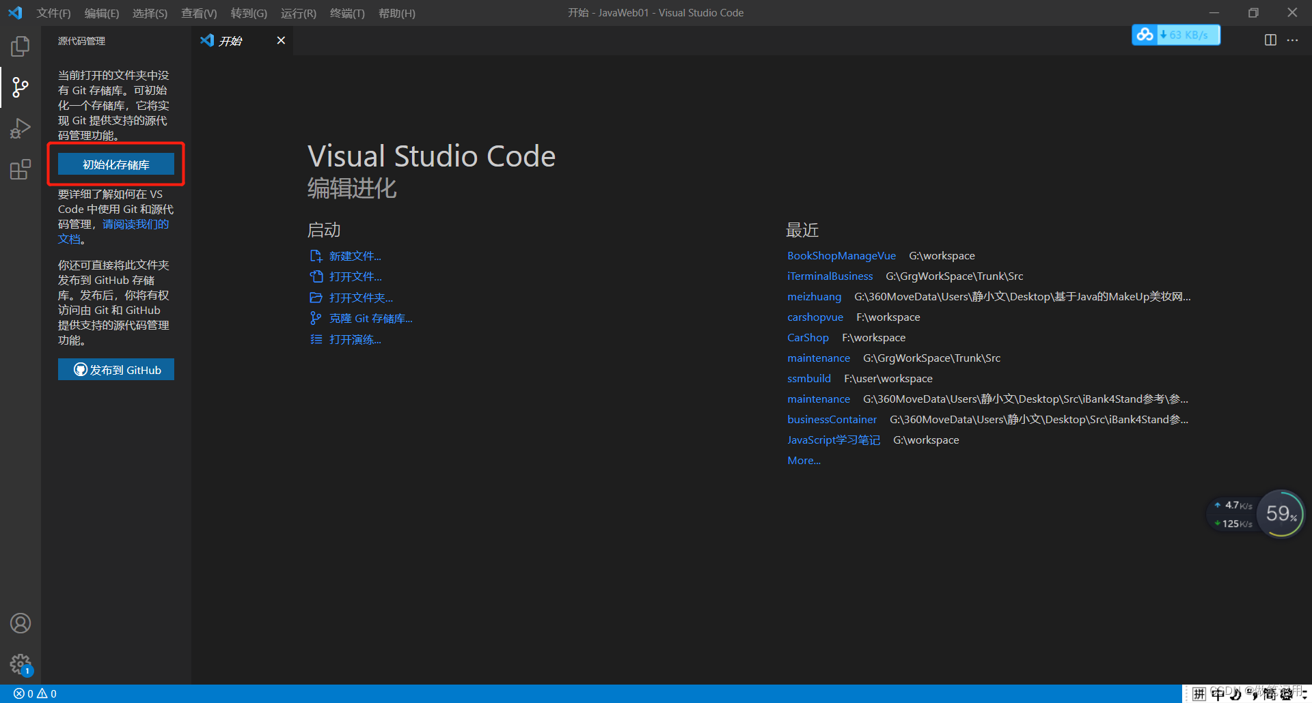Screen dimensions: 1312x703
Task: Restore down the VS Code window
Action: (1253, 13)
